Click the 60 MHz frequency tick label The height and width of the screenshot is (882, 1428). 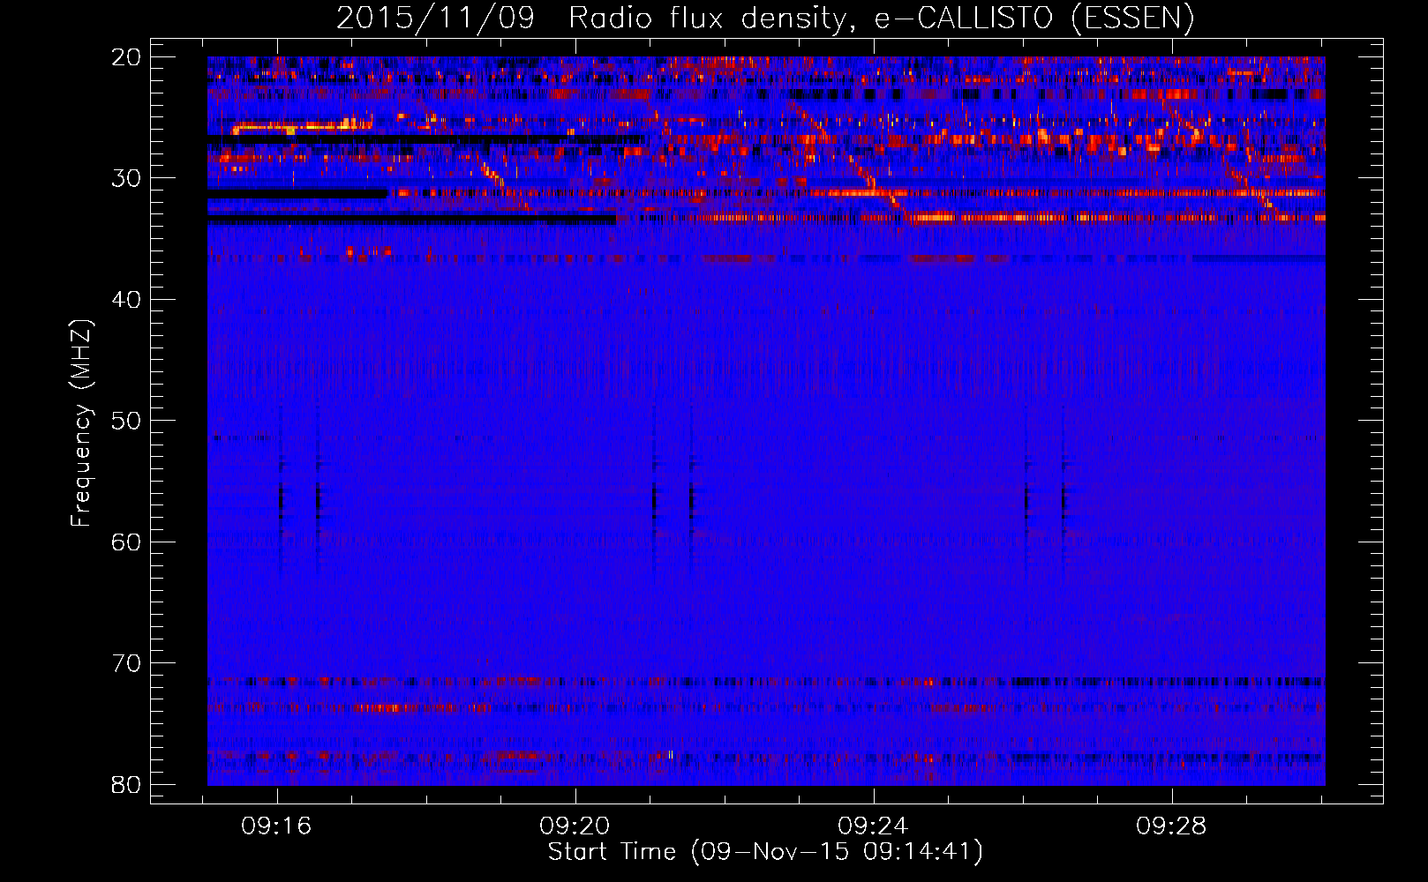(127, 542)
